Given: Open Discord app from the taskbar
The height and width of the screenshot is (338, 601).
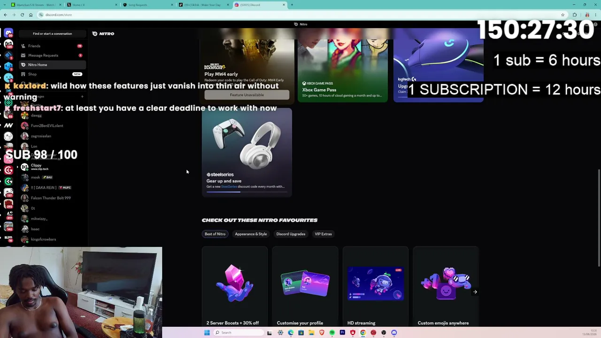Looking at the screenshot, I should (394, 333).
